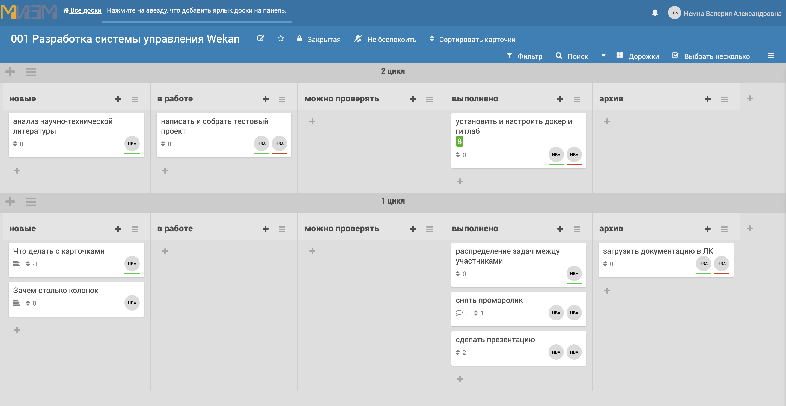Image resolution: width=786 pixels, height=406 pixels.
Task: Open the 2 цикл swimlane menu
Action: (31, 72)
